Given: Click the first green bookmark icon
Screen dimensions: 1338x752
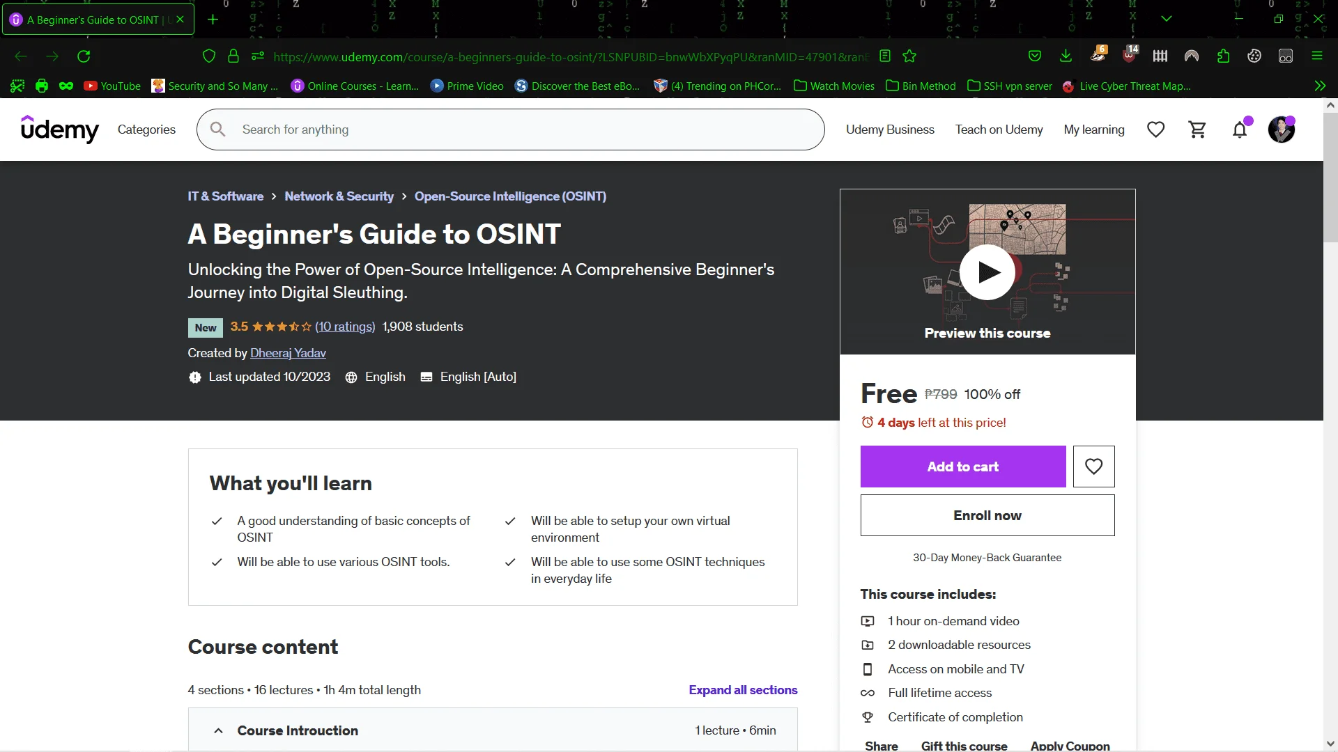Looking at the screenshot, I should click(x=17, y=86).
